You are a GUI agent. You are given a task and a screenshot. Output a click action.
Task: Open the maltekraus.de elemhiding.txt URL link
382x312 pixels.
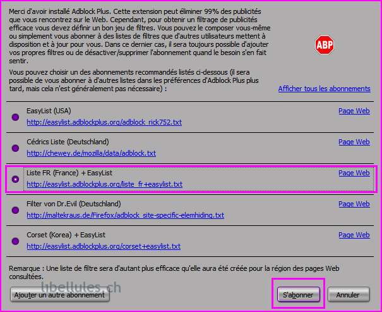126,215
